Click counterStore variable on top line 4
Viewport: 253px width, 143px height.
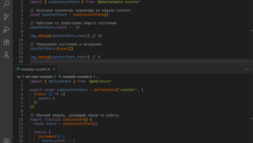pos(54,15)
